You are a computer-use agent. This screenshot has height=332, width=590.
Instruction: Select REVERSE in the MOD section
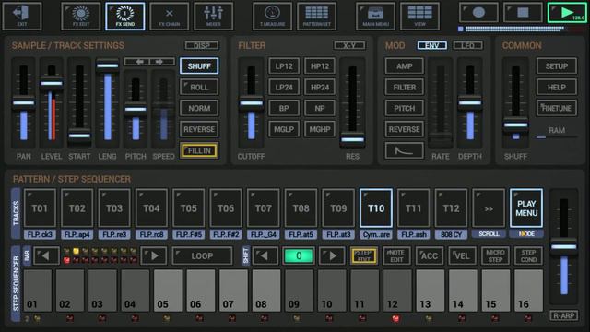(404, 129)
